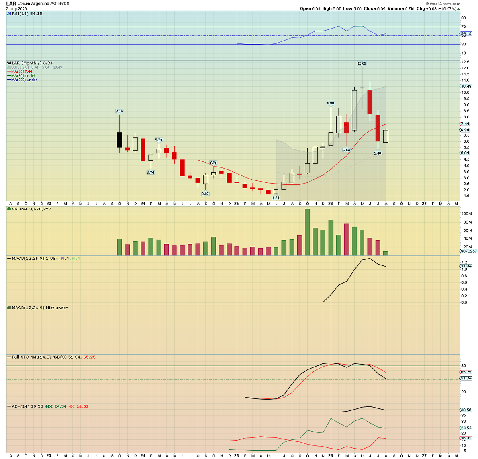The image size is (478, 459).
Task: Click the 'RSI(14) 54.15' panel label
Action: point(27,14)
